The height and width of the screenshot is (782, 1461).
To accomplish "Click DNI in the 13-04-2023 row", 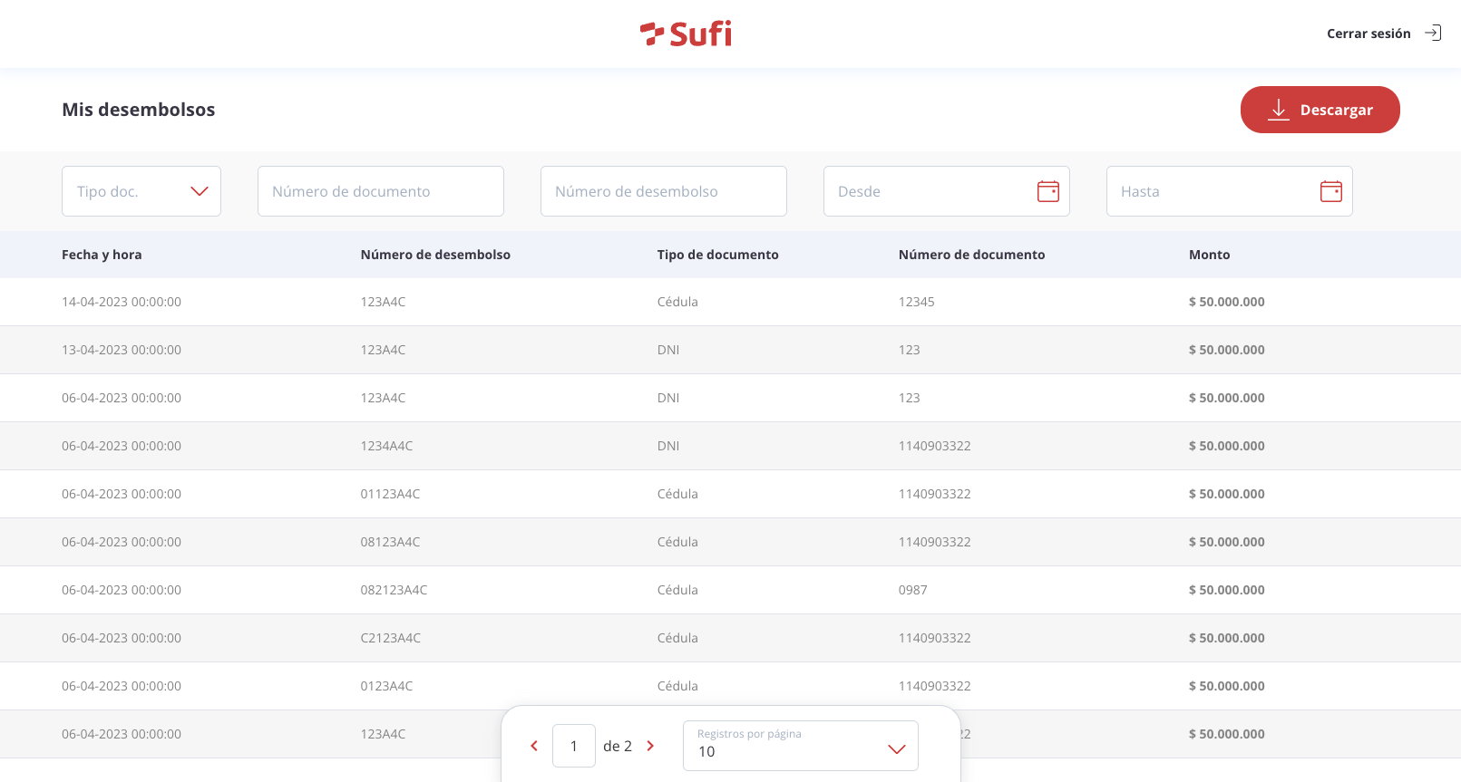I will (668, 350).
